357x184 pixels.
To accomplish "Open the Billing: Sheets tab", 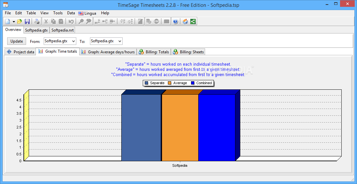I will 188,52.
